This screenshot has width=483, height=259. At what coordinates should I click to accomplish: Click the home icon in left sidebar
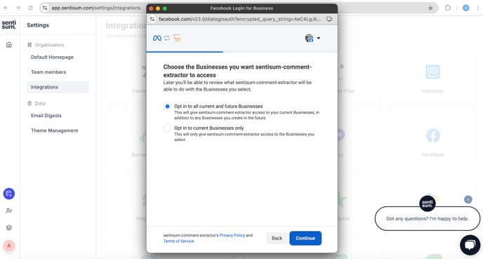point(9,45)
